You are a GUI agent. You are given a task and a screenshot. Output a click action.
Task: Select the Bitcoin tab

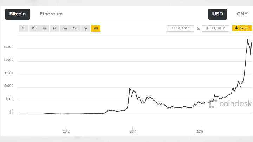point(17,14)
